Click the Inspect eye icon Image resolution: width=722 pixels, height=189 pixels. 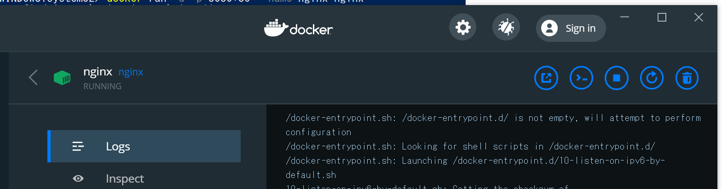78,178
